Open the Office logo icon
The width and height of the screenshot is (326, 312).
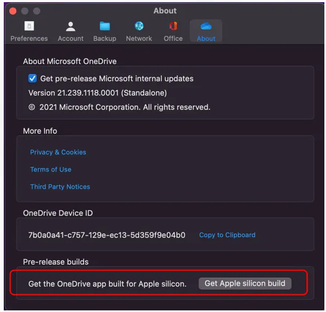pos(173,26)
